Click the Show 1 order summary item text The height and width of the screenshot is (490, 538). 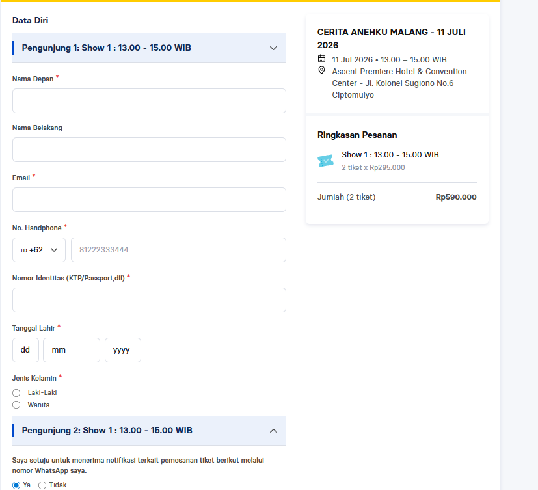390,155
